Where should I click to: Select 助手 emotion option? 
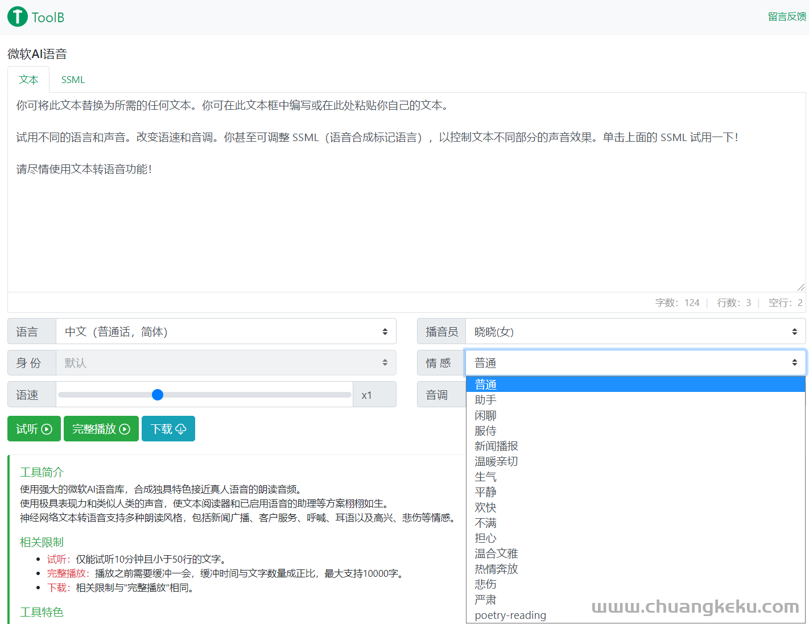635,400
